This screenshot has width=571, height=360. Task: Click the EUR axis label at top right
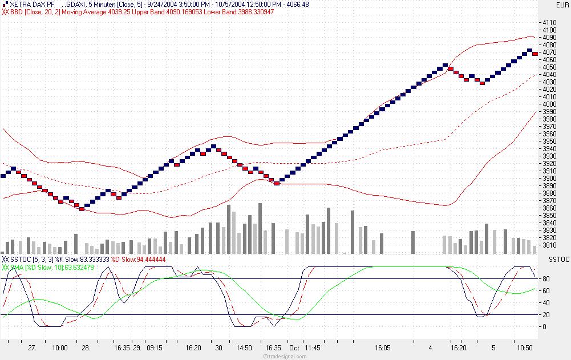564,4
